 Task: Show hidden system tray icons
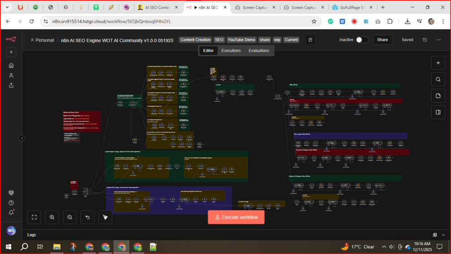(384, 247)
